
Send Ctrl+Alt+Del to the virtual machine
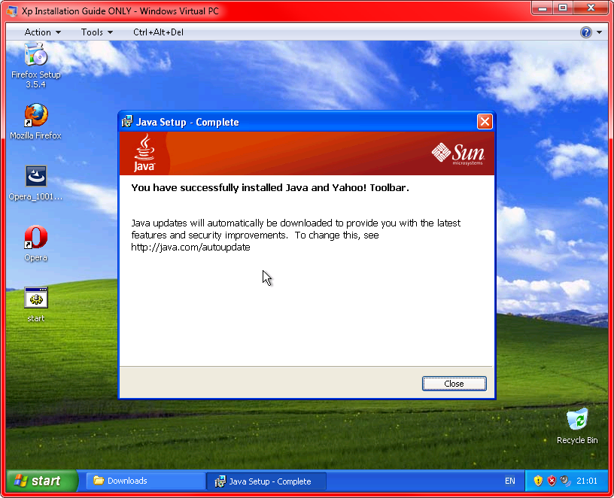(x=158, y=32)
